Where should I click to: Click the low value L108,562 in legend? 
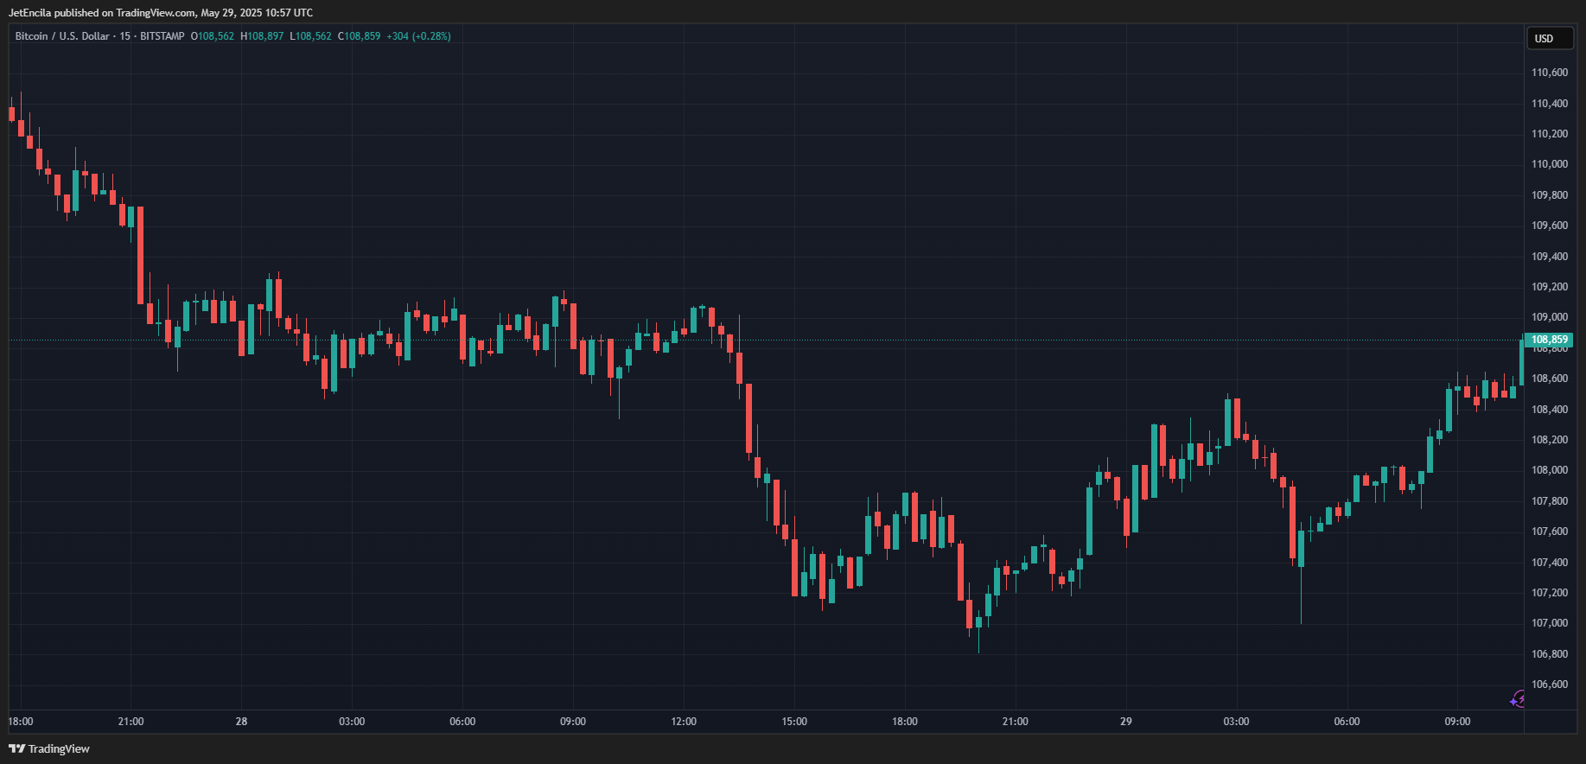pyautogui.click(x=310, y=36)
